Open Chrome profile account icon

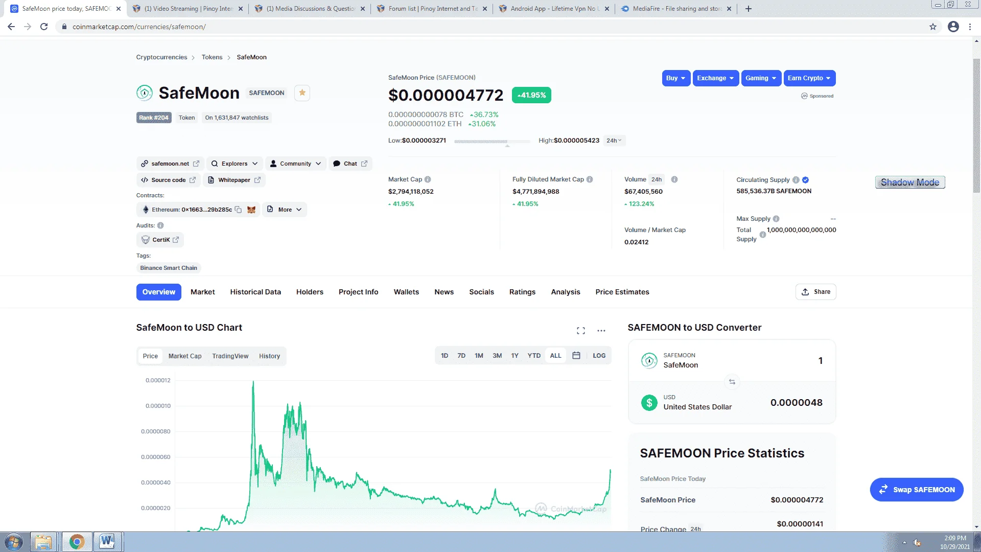(x=953, y=27)
